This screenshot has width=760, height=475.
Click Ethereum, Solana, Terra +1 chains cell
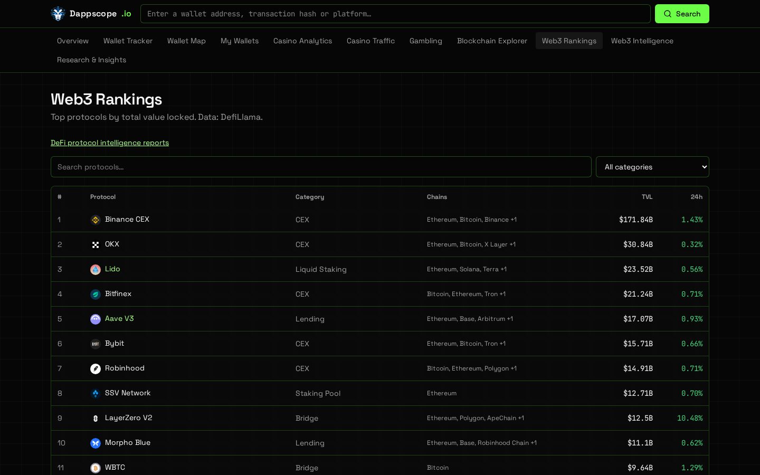coord(467,269)
